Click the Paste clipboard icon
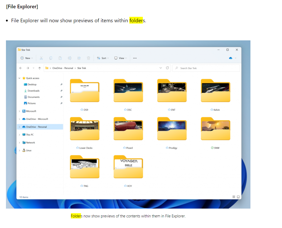The height and width of the screenshot is (228, 282). coord(60,58)
